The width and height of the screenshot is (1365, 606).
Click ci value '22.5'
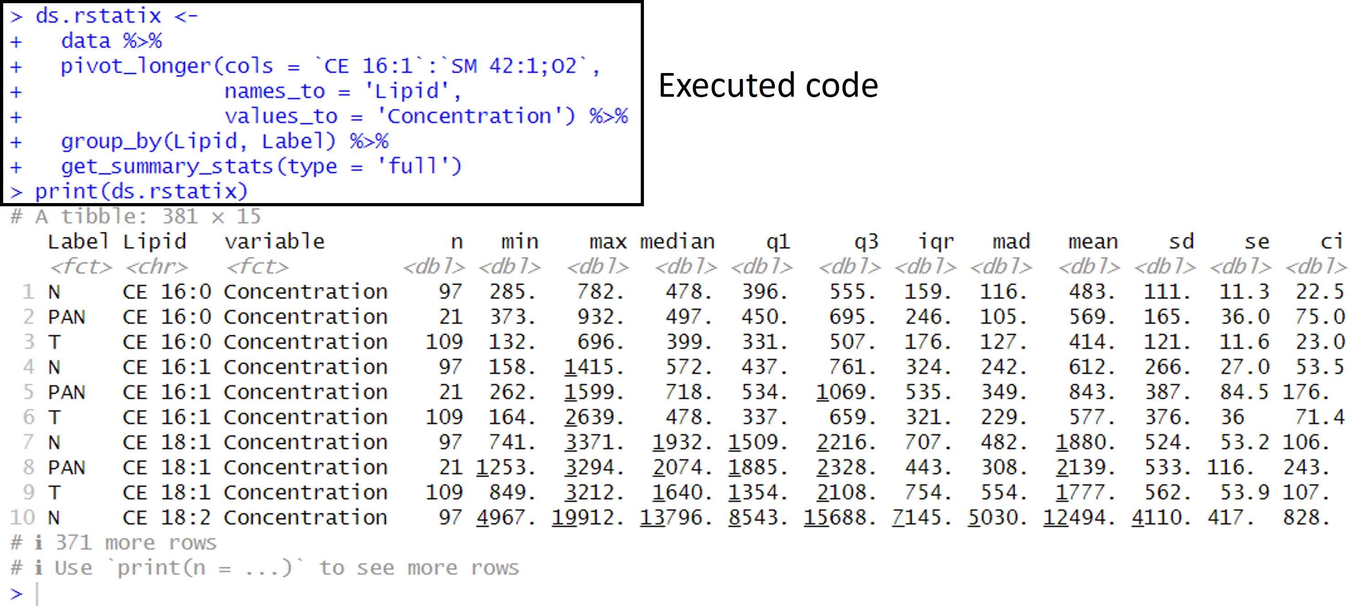tap(1320, 291)
